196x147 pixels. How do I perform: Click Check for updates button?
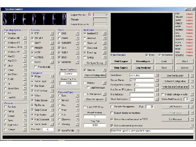pyautogui.click(x=95, y=99)
